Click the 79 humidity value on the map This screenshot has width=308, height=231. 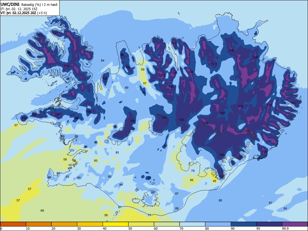(193, 171)
